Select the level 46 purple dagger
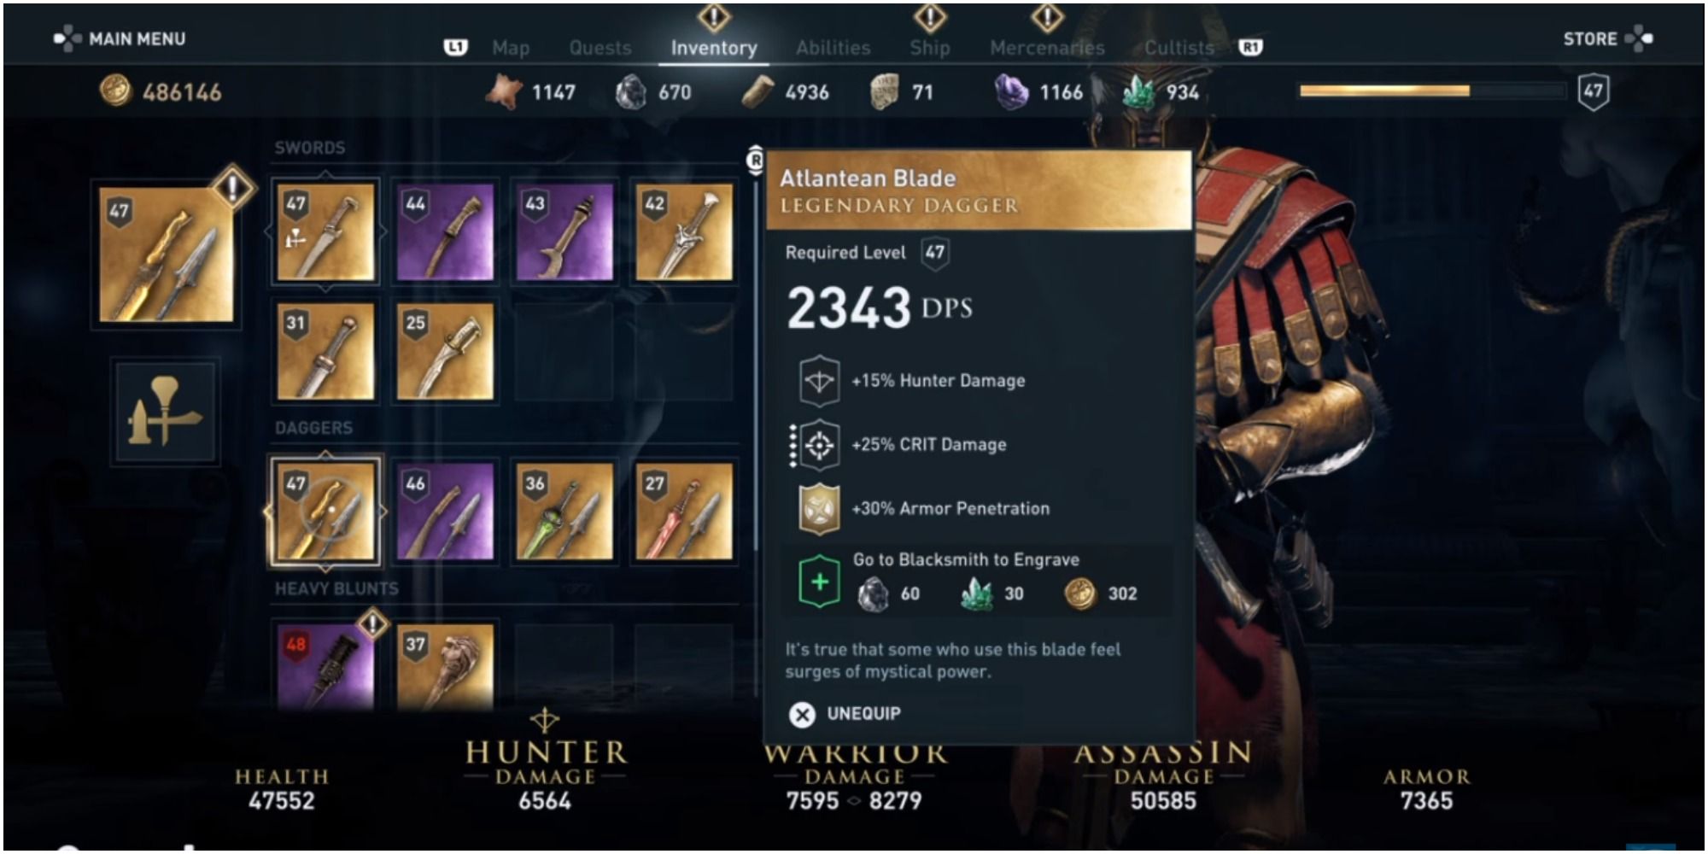The image size is (1708, 854). pos(445,512)
